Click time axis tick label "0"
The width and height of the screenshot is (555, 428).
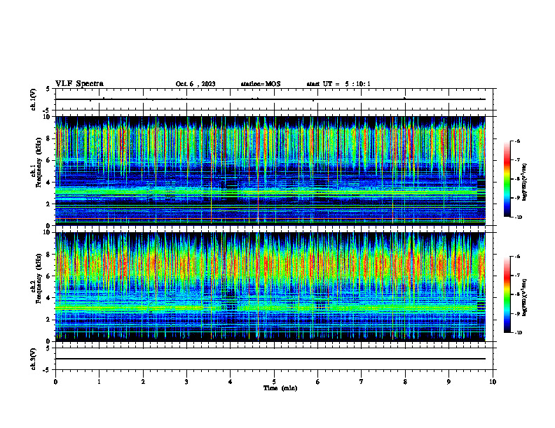tap(55, 382)
